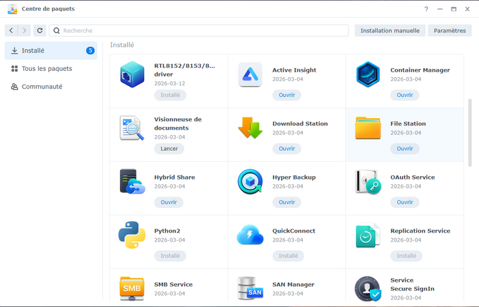Click the Container Manager package icon

point(368,74)
